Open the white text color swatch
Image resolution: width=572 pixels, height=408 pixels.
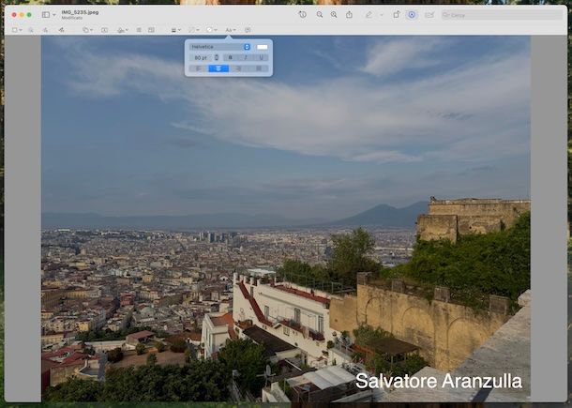(x=262, y=47)
